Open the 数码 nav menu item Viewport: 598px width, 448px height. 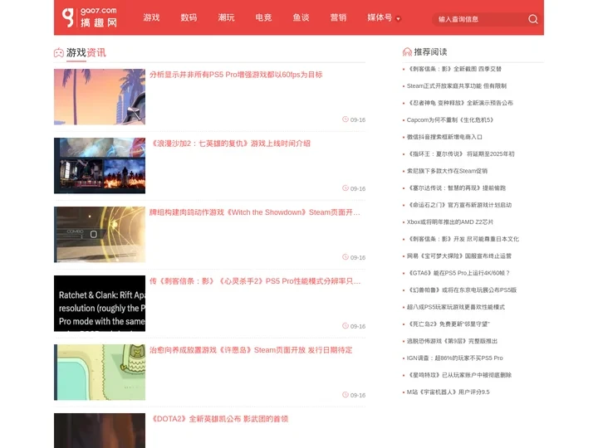pyautogui.click(x=189, y=17)
